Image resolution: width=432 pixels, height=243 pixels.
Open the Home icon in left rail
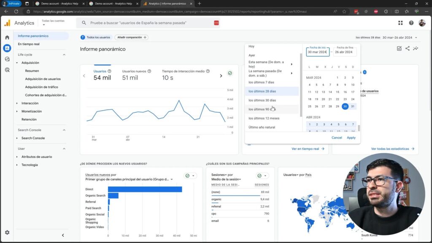point(7,37)
